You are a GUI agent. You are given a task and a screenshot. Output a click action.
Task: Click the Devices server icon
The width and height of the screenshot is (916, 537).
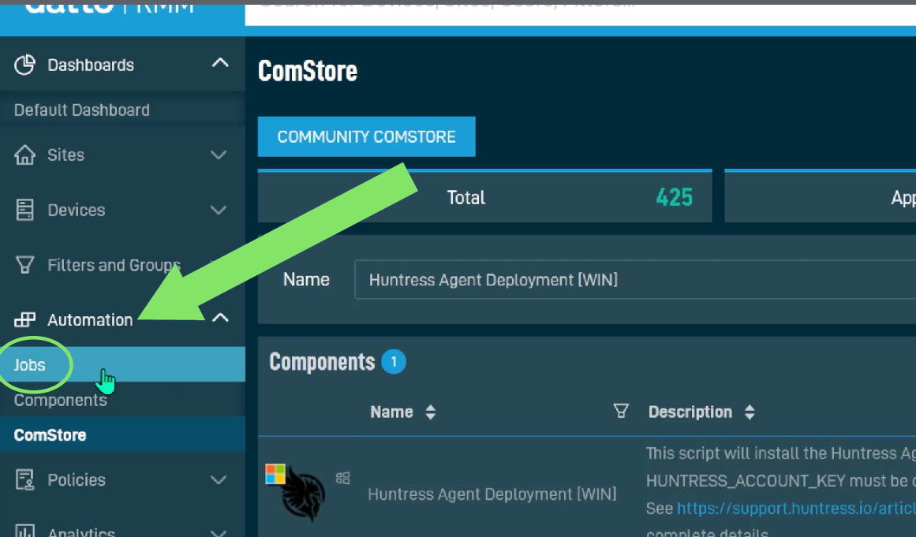point(24,210)
